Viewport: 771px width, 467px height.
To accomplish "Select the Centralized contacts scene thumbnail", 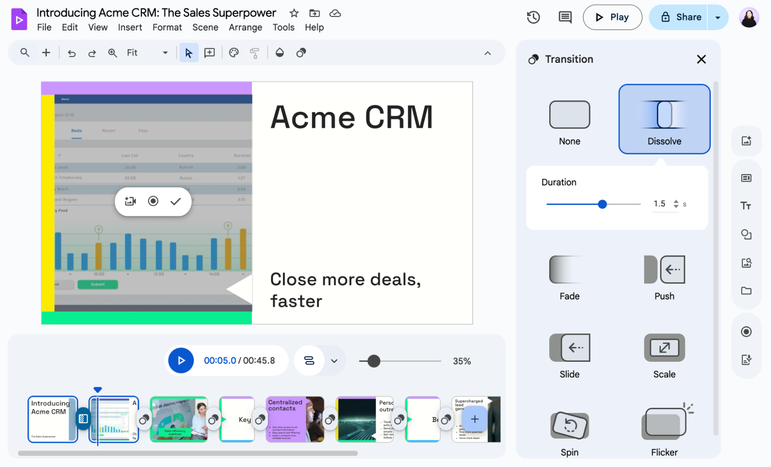I will 295,419.
